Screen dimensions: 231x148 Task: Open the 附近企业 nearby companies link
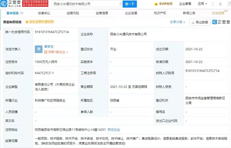114,130
